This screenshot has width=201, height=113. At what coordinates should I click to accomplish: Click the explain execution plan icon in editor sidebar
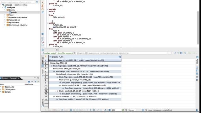[x=43, y=12]
